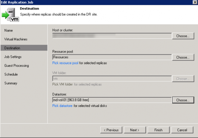Open the Guest Processing step
Image resolution: width=198 pixels, height=138 pixels.
[x=16, y=66]
